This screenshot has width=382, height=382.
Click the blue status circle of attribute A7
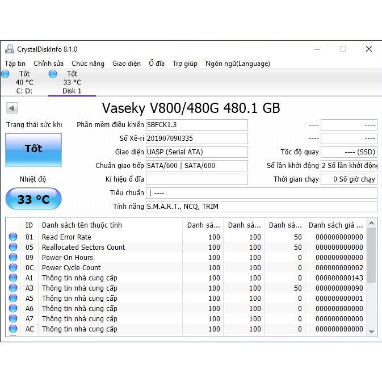(x=13, y=318)
